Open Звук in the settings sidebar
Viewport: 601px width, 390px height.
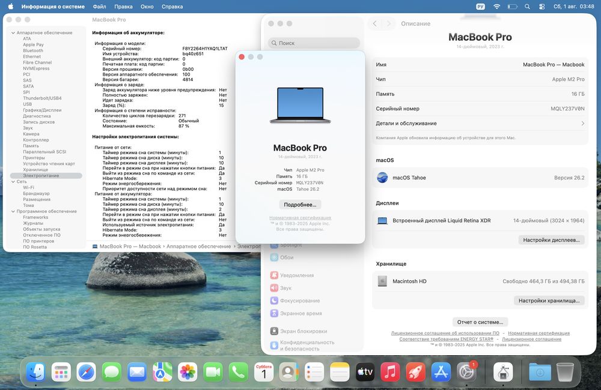tap(281, 288)
